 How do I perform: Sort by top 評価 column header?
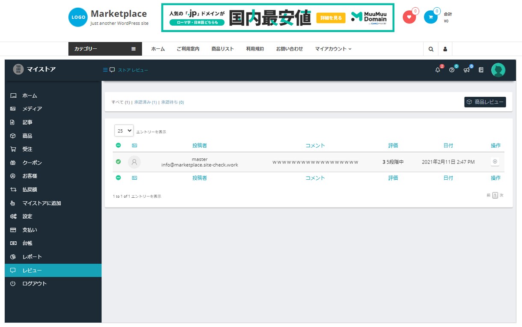click(x=393, y=146)
